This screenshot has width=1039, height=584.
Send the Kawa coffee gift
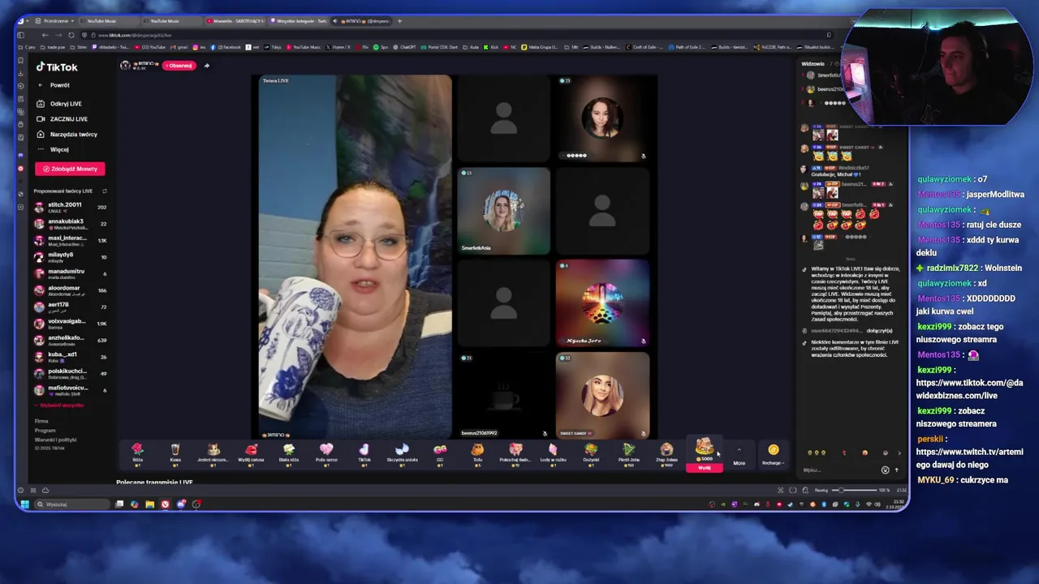175,453
